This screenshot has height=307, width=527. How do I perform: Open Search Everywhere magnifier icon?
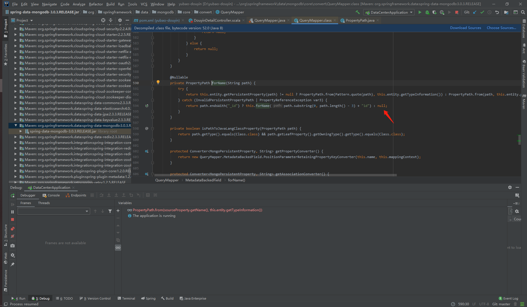click(523, 12)
